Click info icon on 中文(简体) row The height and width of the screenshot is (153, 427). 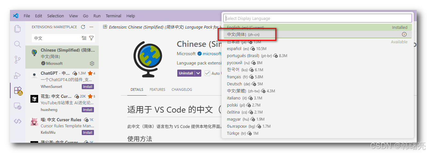pos(404,34)
